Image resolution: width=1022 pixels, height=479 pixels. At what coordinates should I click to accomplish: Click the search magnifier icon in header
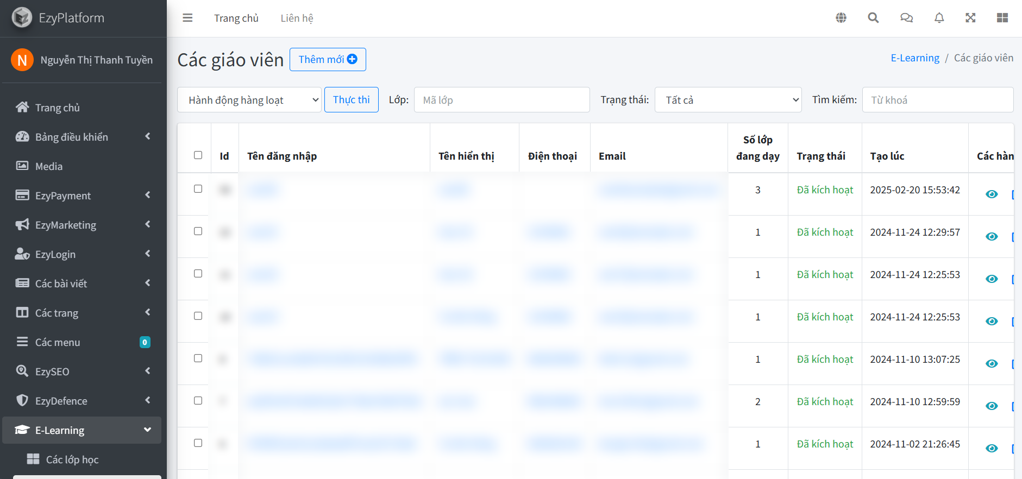pyautogui.click(x=873, y=18)
